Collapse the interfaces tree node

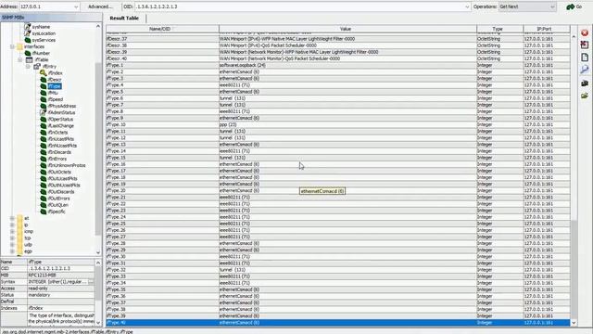[x=12, y=46]
